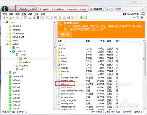Click the levels folder icon

pos(59,65)
